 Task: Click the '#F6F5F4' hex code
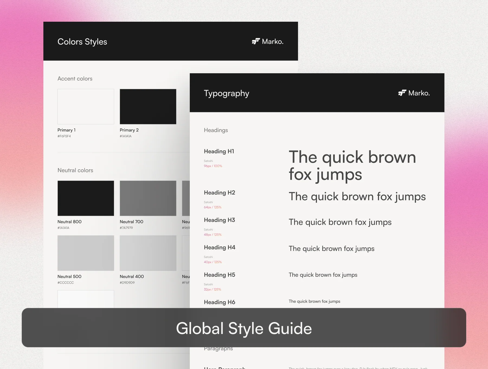point(64,136)
